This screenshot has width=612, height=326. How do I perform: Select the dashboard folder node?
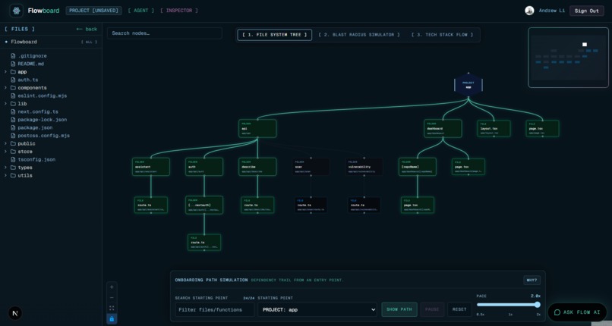pyautogui.click(x=443, y=129)
